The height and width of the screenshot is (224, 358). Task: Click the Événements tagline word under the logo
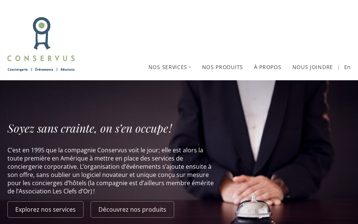point(44,69)
